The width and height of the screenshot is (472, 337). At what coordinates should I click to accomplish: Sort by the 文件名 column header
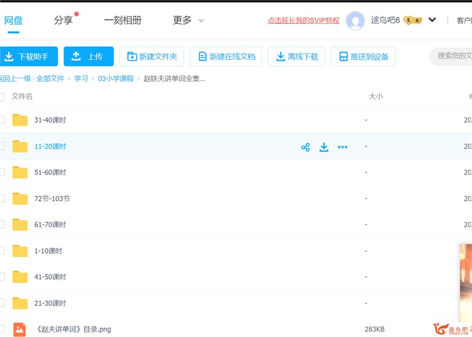pyautogui.click(x=22, y=97)
